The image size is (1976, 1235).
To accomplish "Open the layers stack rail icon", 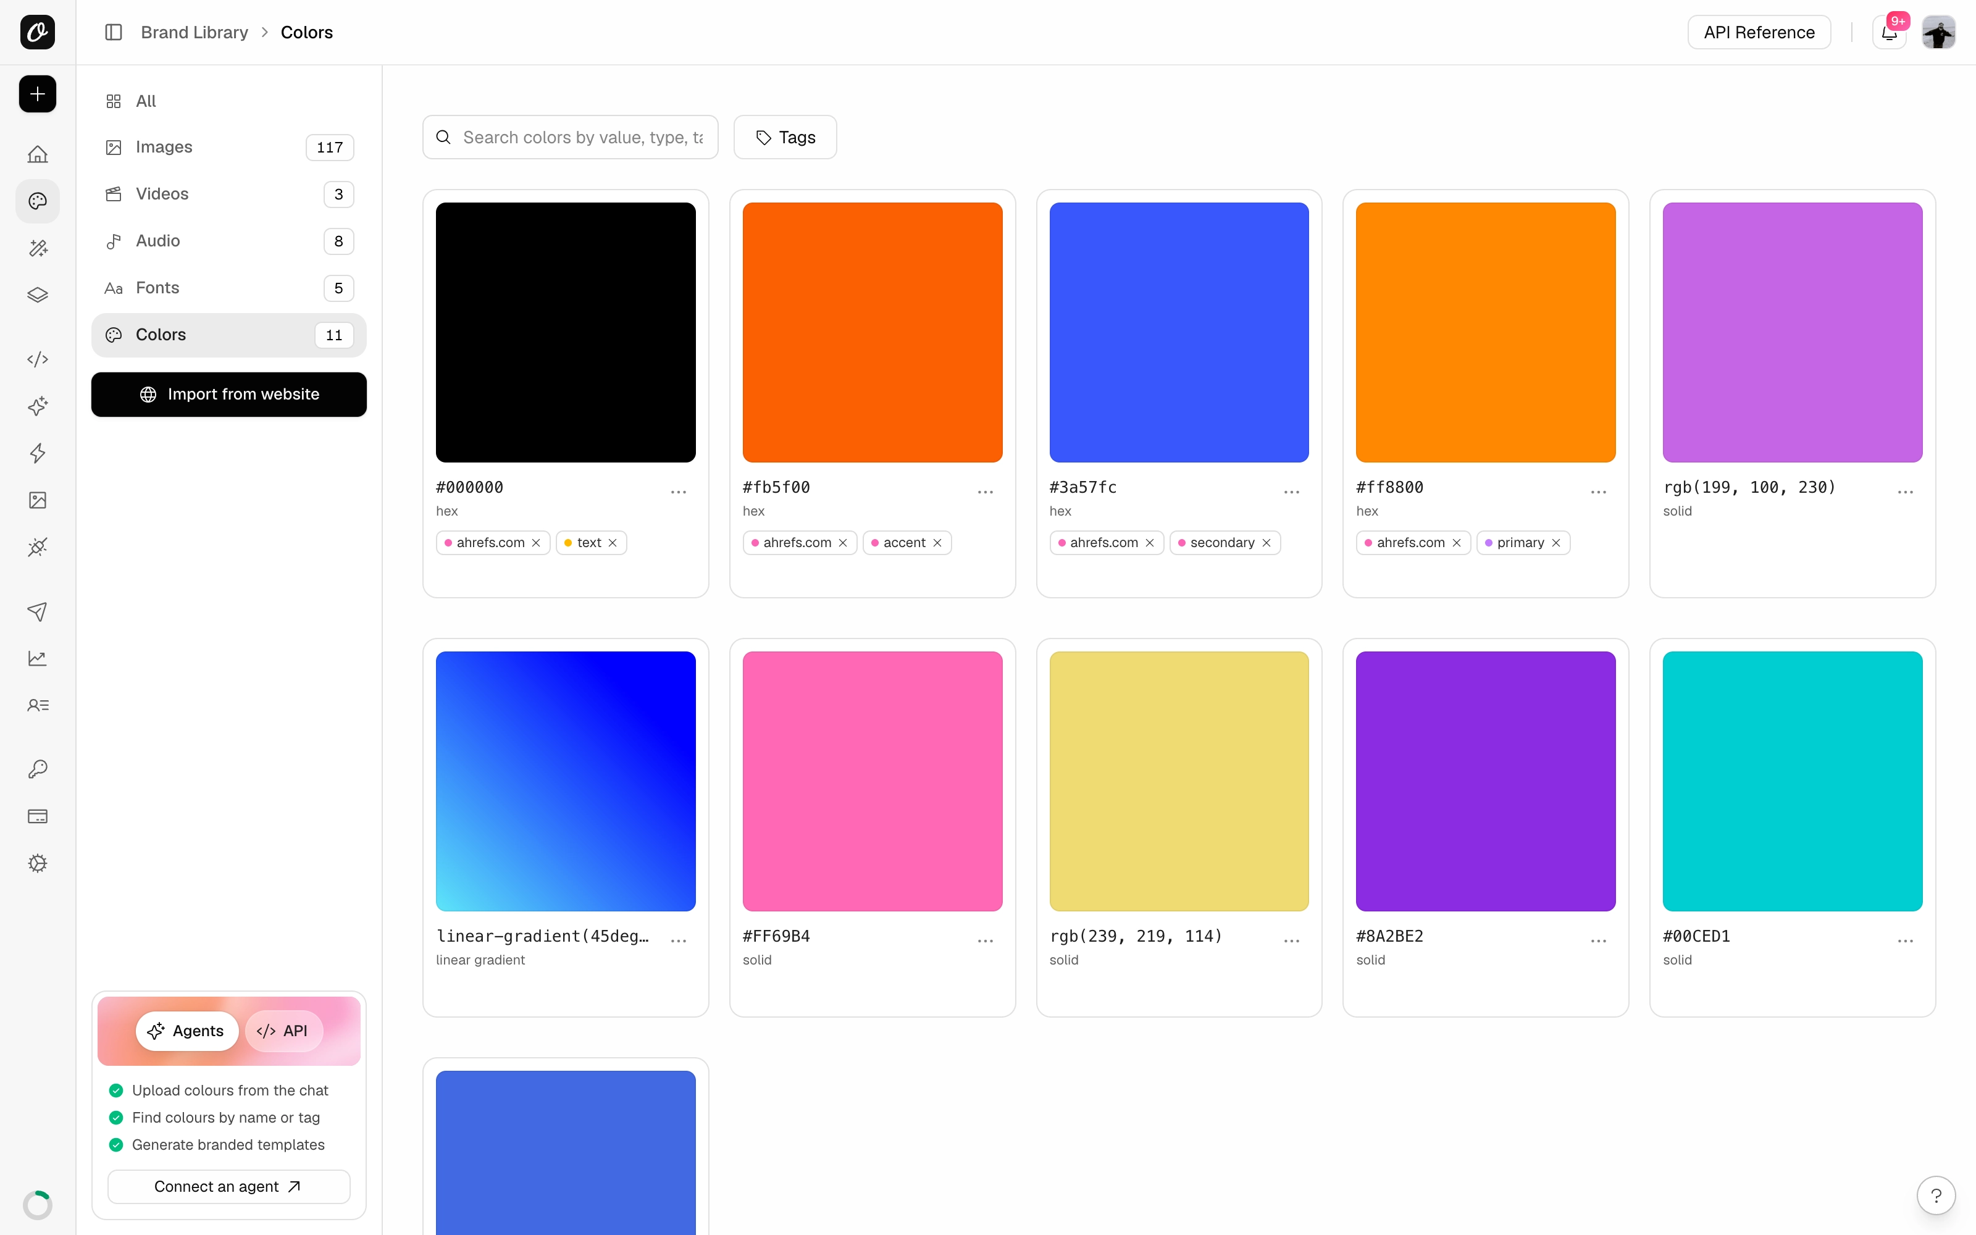I will [x=38, y=295].
